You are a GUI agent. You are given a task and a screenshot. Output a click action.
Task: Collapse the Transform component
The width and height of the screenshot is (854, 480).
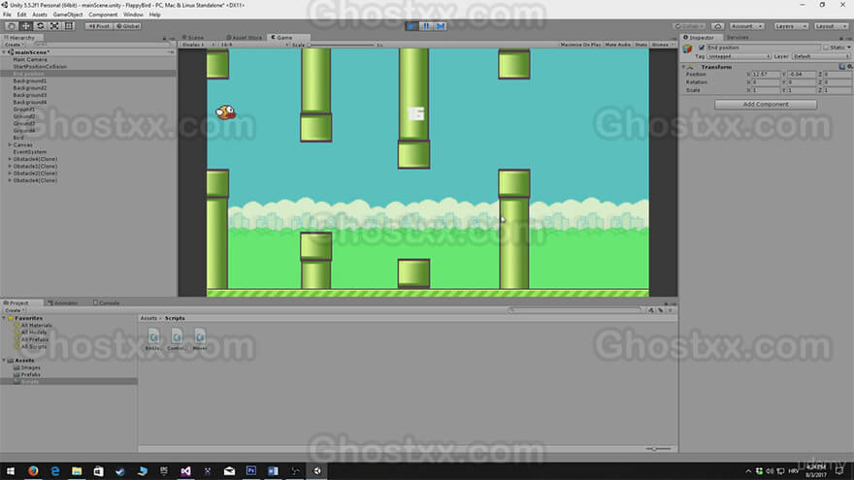point(684,67)
